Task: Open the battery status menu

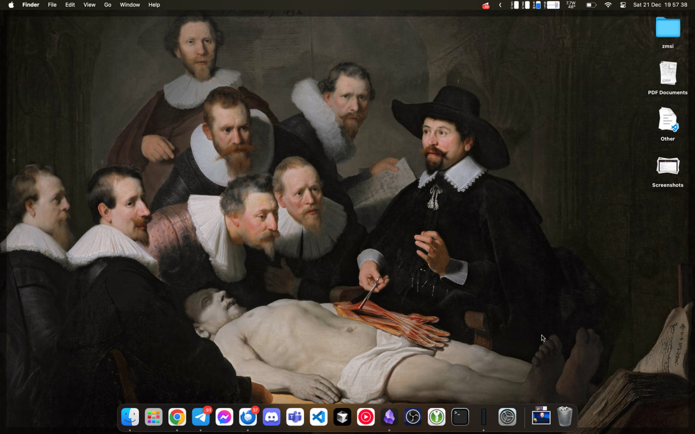Action: click(591, 5)
